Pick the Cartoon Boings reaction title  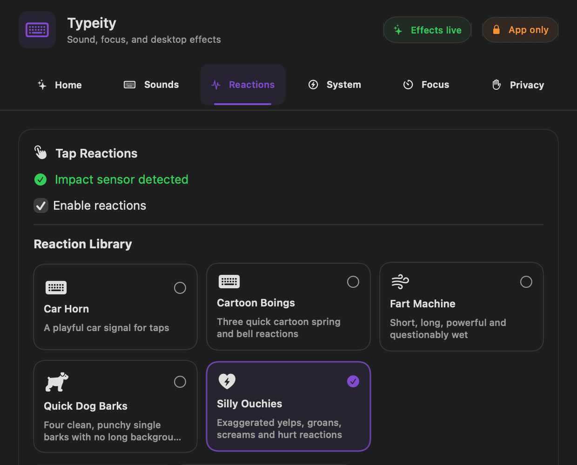pos(256,303)
